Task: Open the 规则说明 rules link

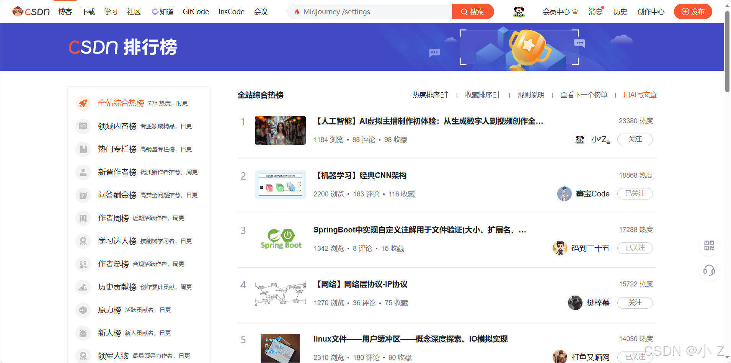Action: pyautogui.click(x=530, y=95)
